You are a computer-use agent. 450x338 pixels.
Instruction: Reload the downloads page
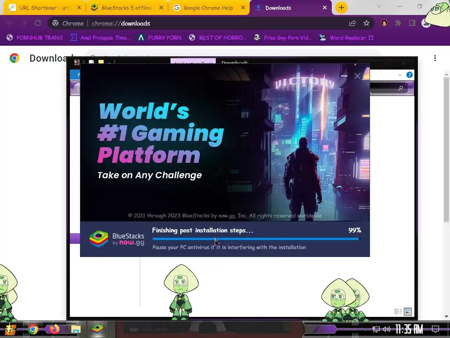pyautogui.click(x=38, y=23)
